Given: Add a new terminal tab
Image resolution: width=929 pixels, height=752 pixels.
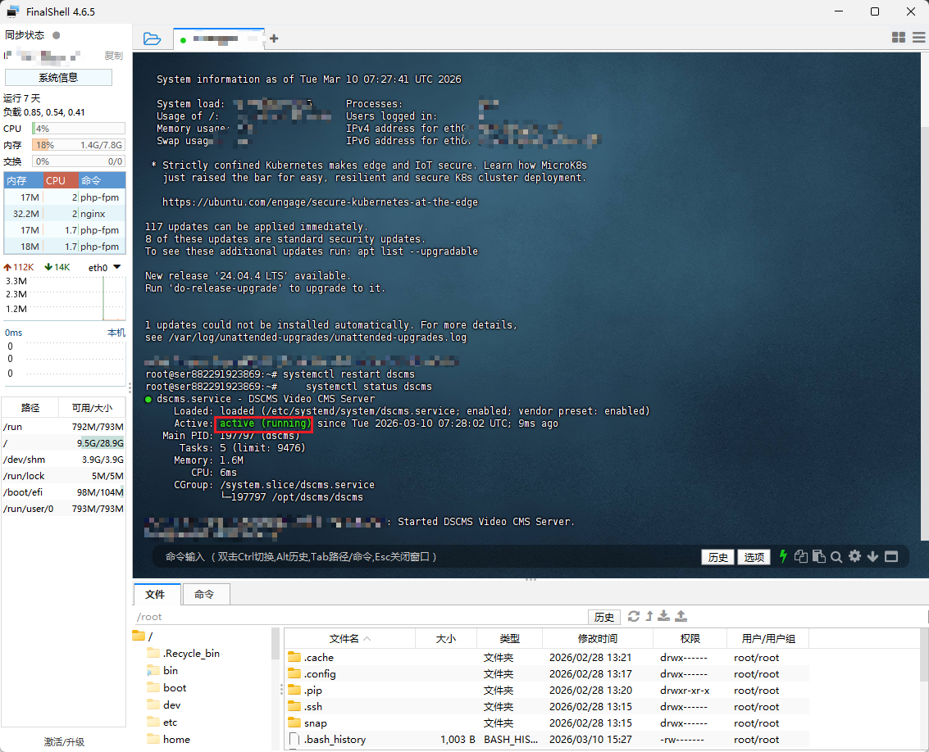Looking at the screenshot, I should [274, 39].
